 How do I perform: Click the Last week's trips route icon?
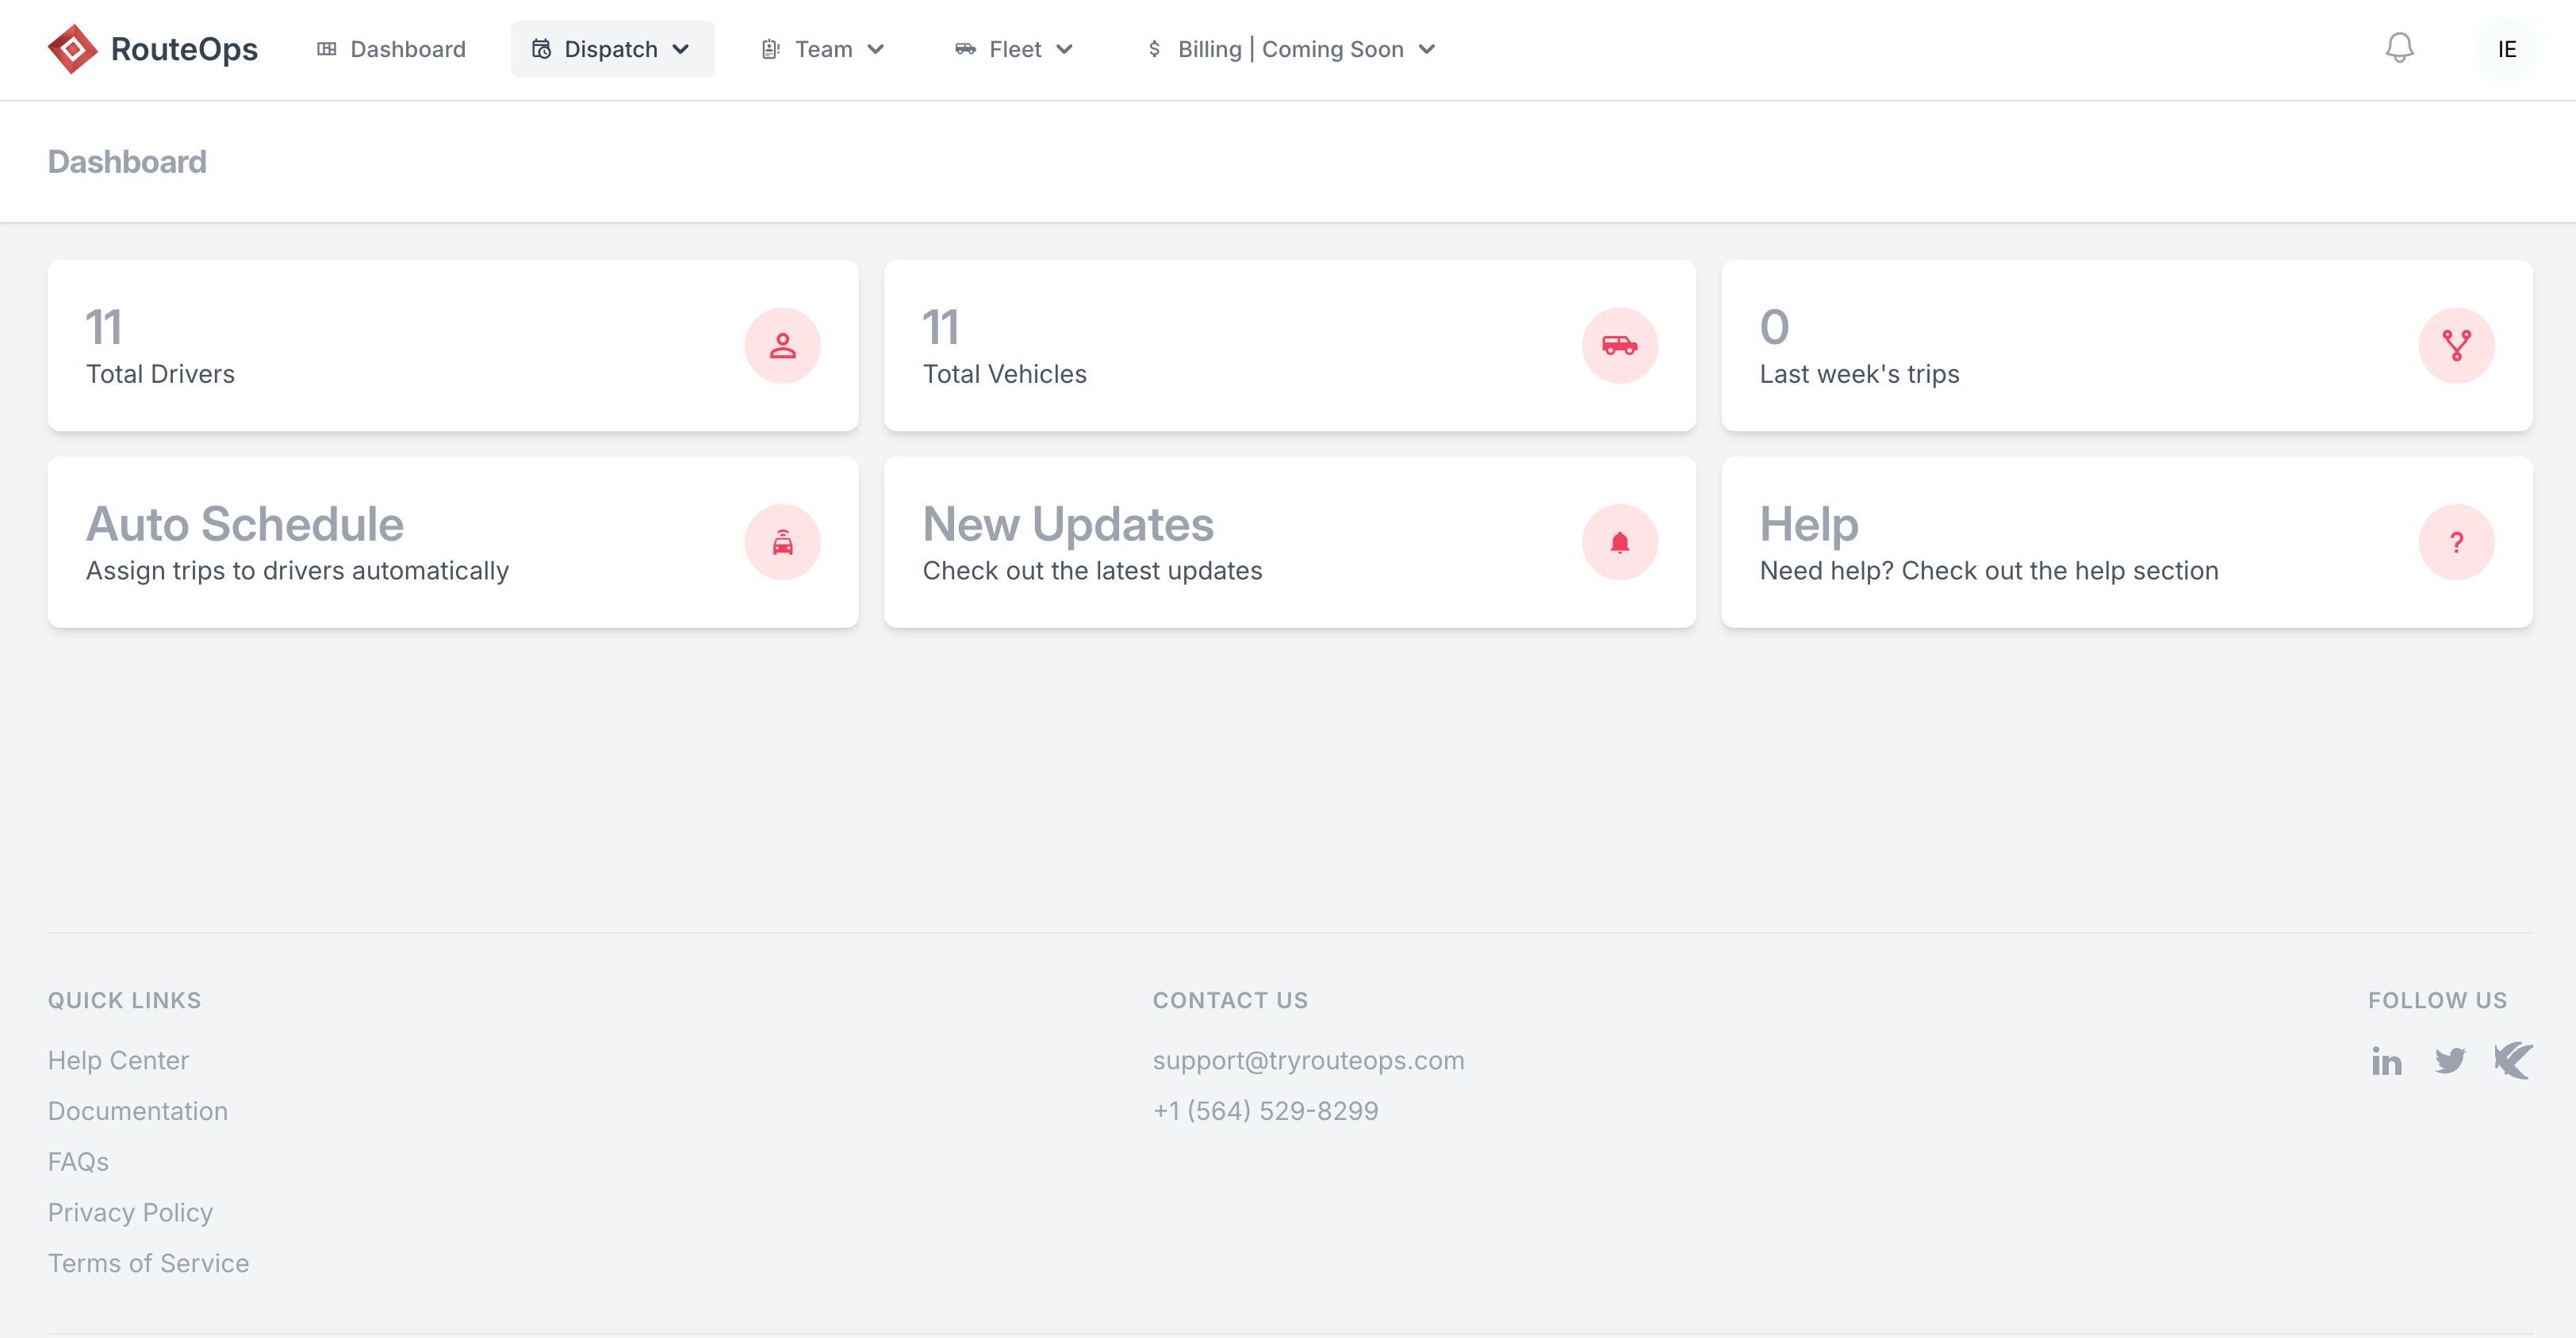[2456, 346]
